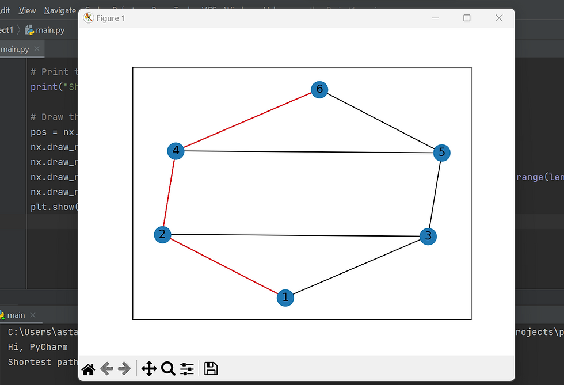Viewport: 564px width, 385px height.
Task: Open the View menu
Action: pyautogui.click(x=26, y=10)
